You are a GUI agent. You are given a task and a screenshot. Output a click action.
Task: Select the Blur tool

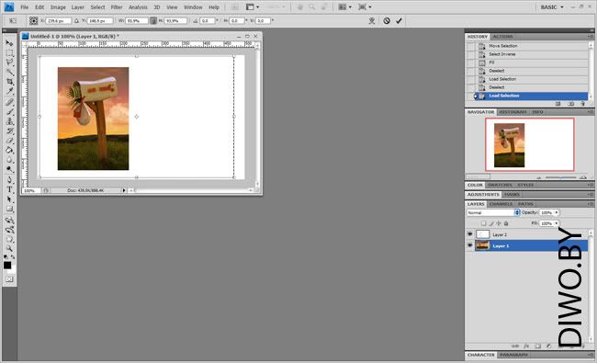(x=9, y=160)
